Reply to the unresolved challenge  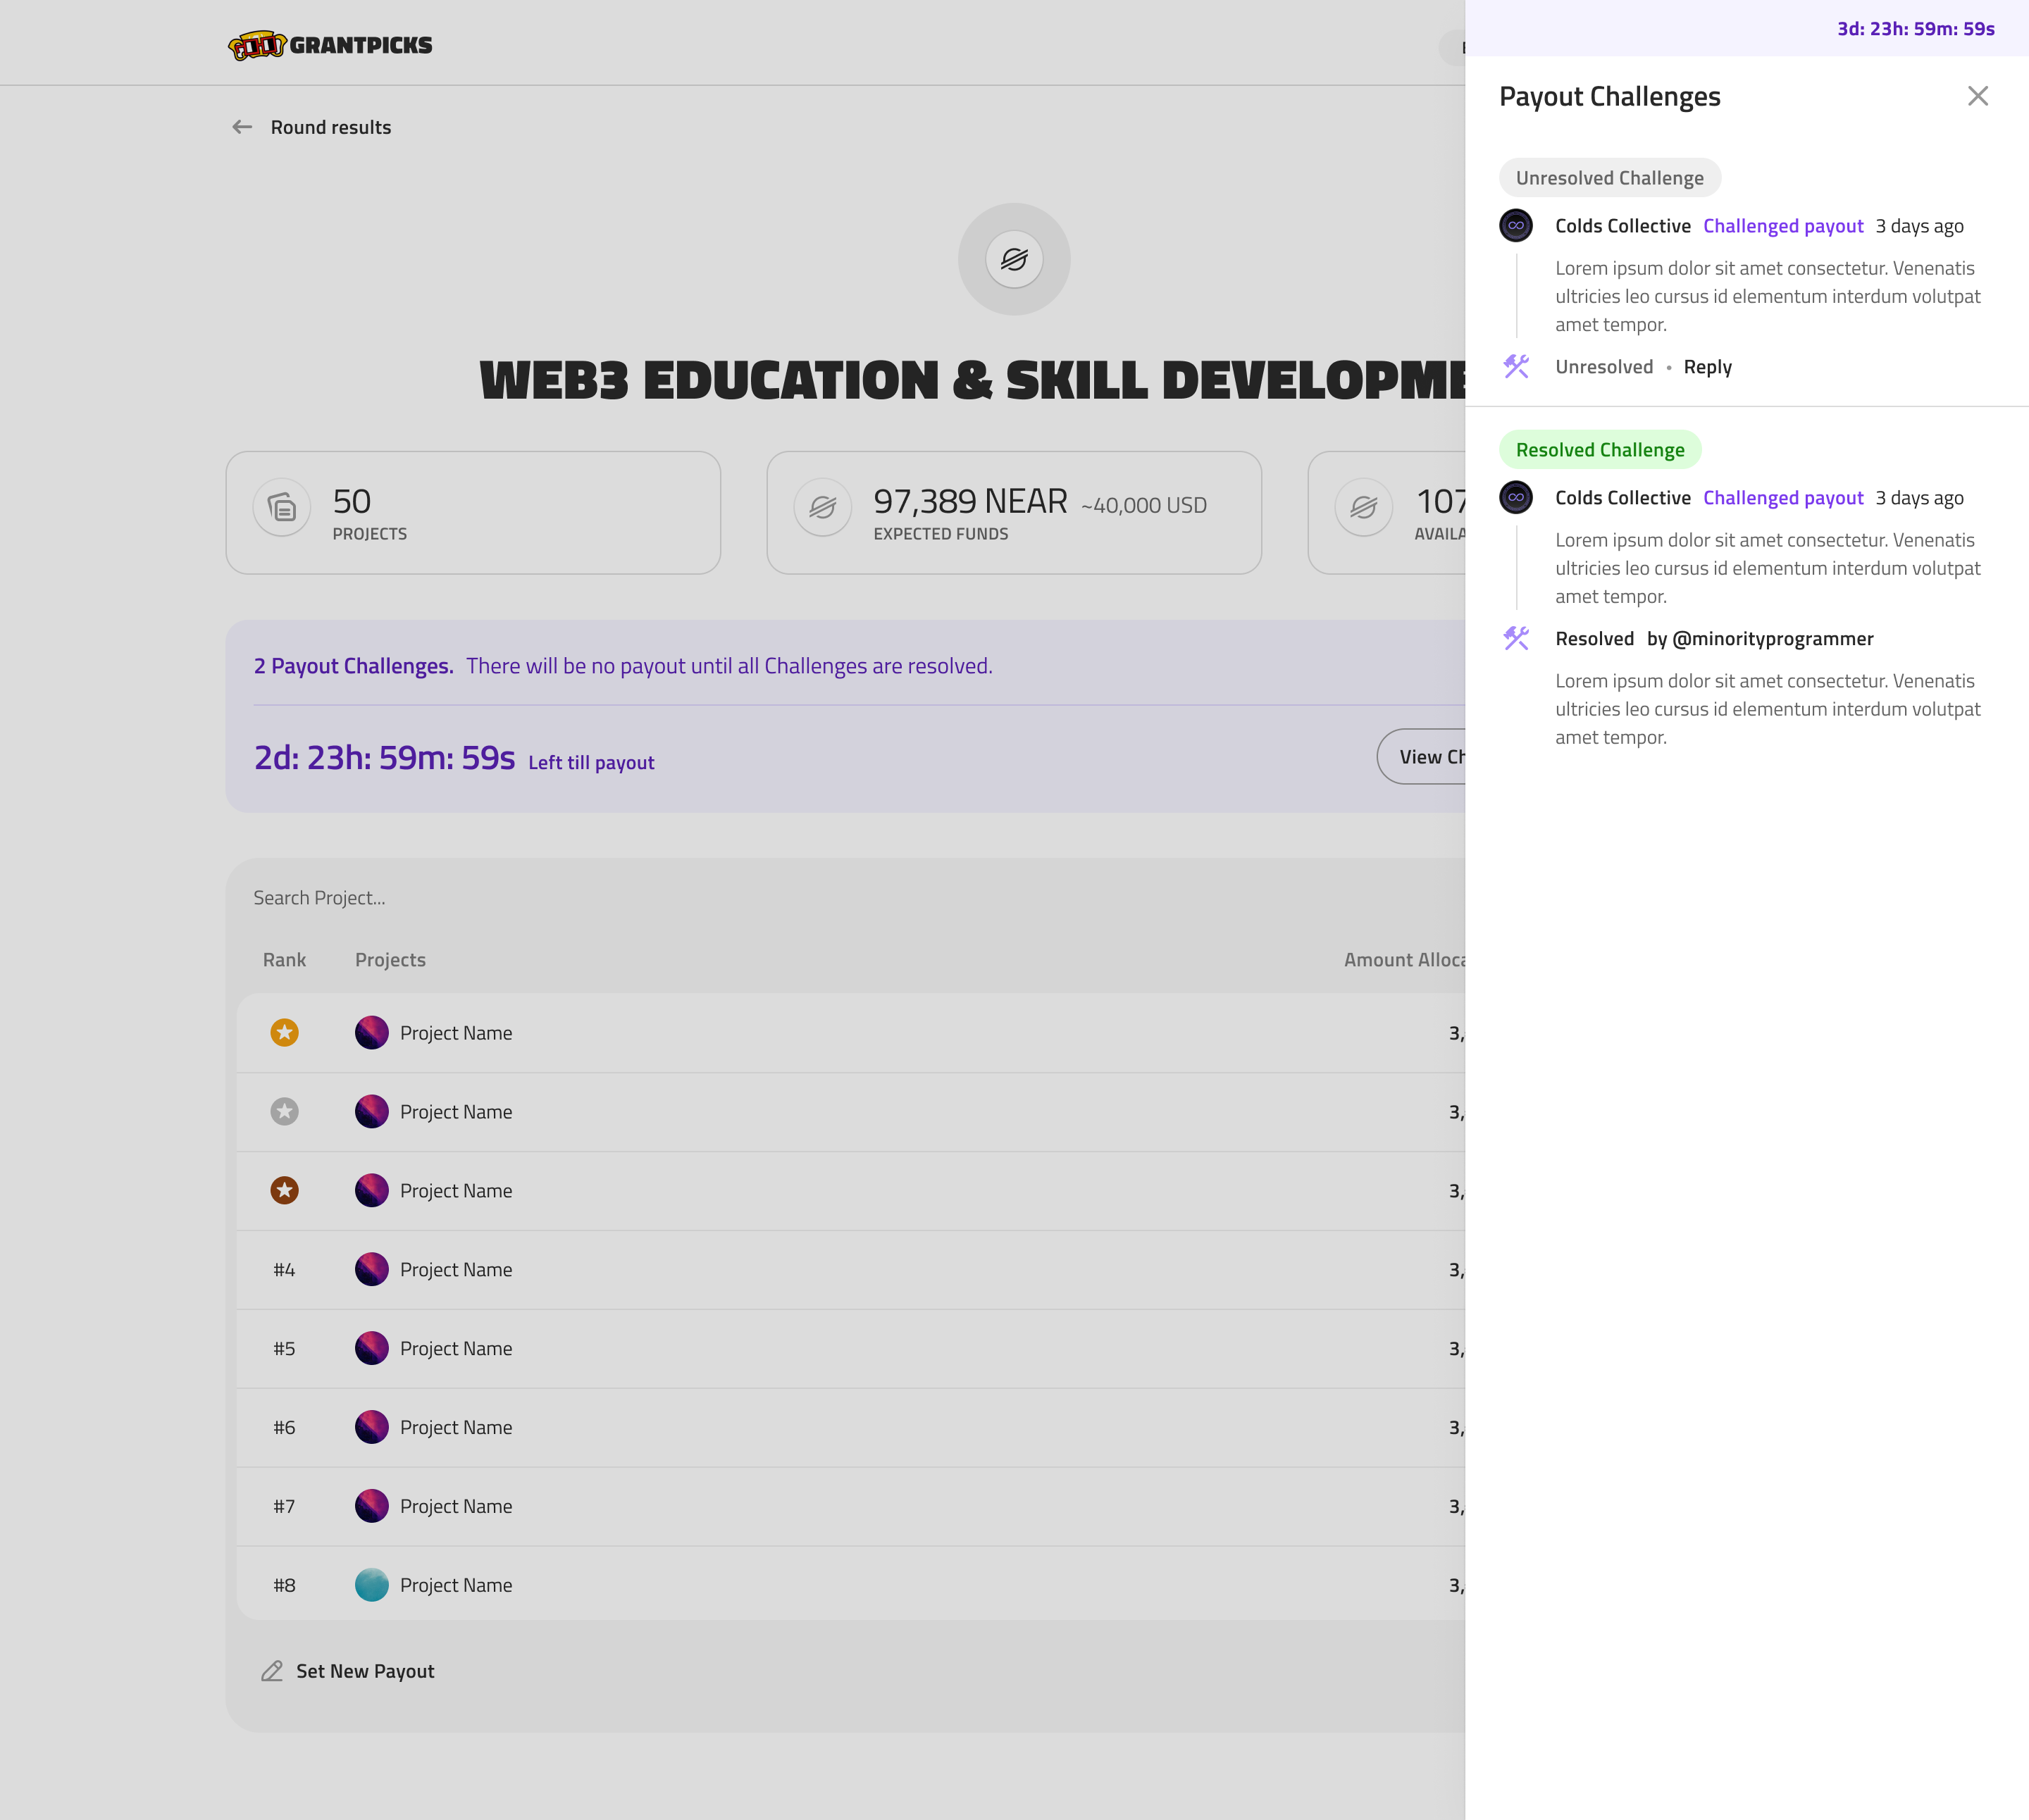pyautogui.click(x=1707, y=367)
